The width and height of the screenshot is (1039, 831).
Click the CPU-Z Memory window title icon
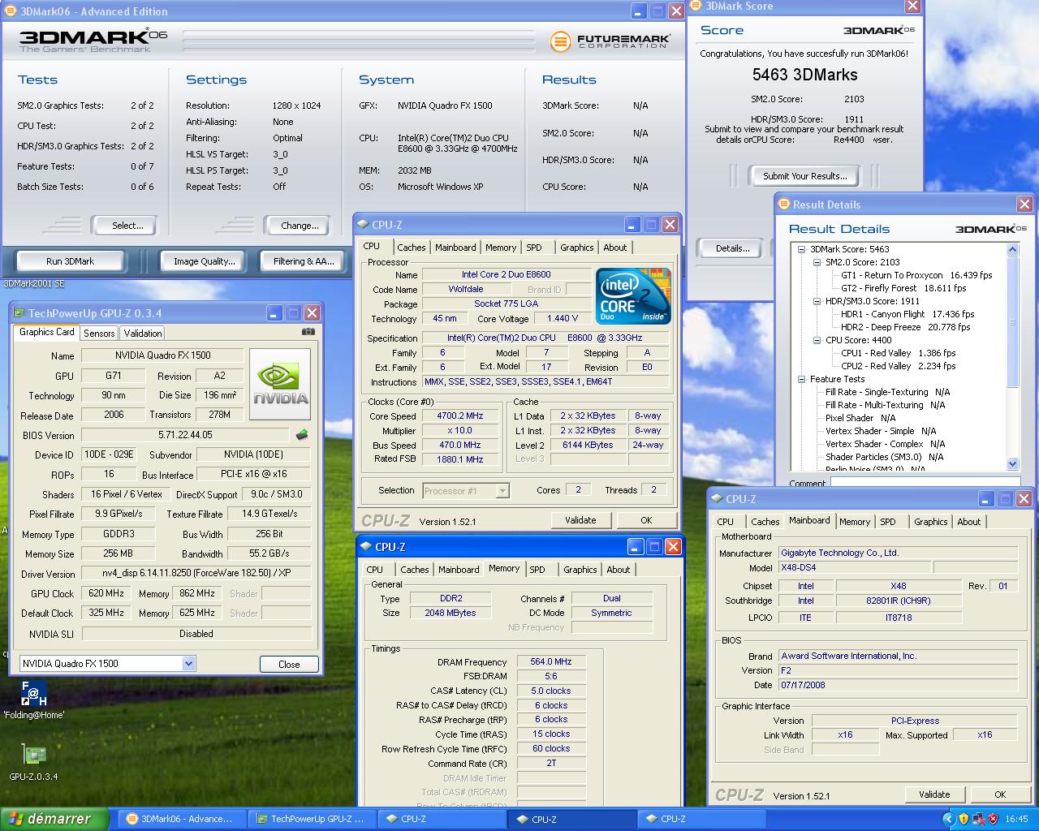[x=365, y=547]
